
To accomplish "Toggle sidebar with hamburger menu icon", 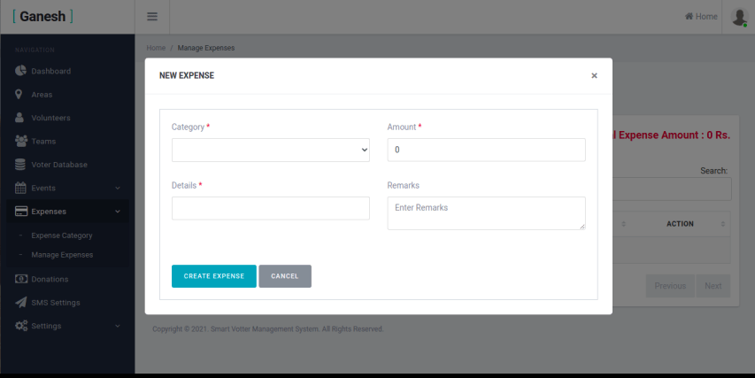I will 152,17.
